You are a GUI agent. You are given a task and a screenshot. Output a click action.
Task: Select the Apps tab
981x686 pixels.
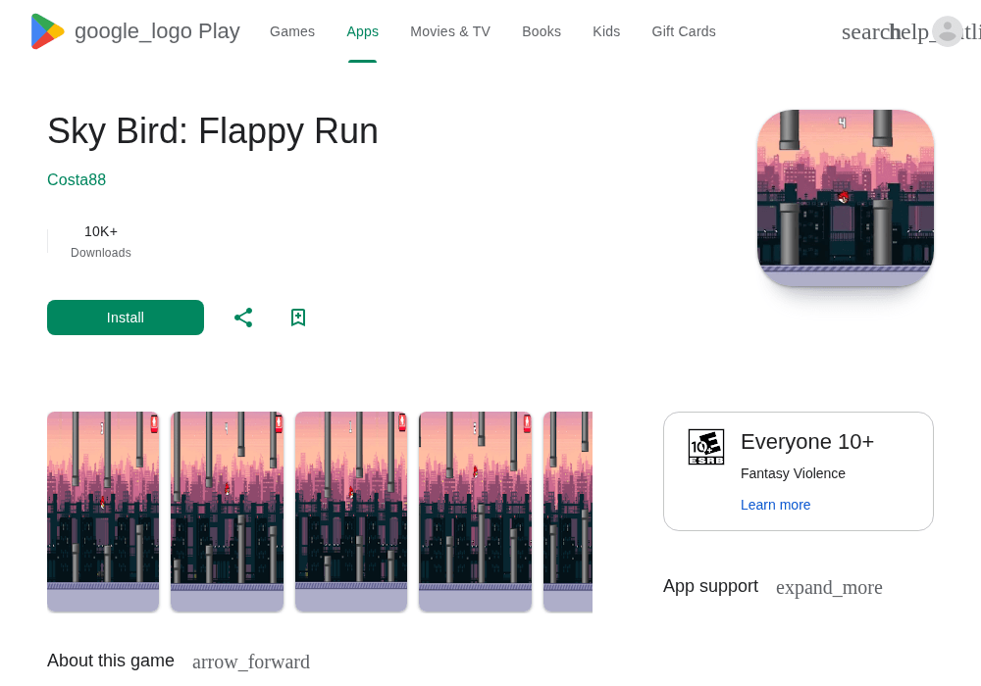[x=362, y=31]
